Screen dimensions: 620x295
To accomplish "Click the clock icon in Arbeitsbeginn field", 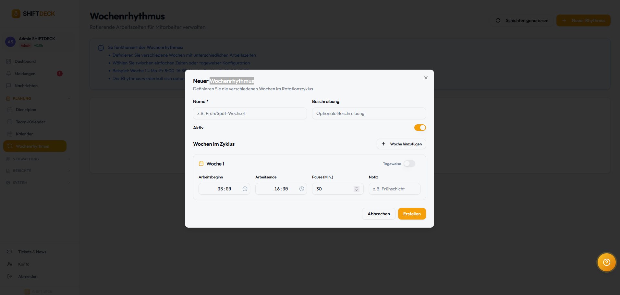I will (245, 189).
